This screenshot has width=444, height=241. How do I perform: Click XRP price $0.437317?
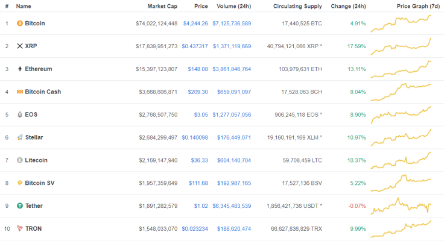(x=195, y=46)
